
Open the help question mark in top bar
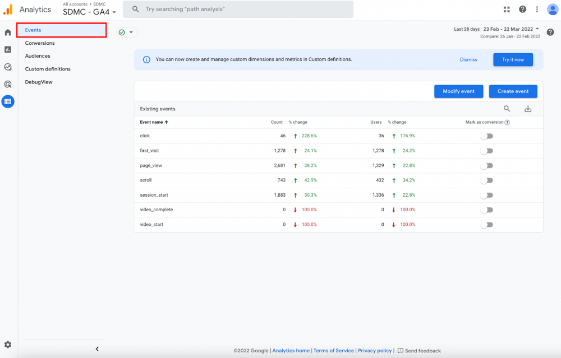tap(522, 10)
